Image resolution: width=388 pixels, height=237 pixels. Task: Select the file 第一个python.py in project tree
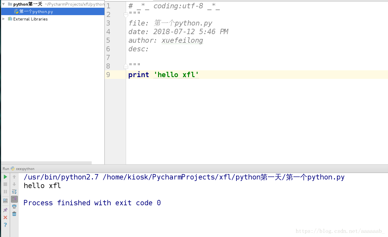[x=53, y=12]
